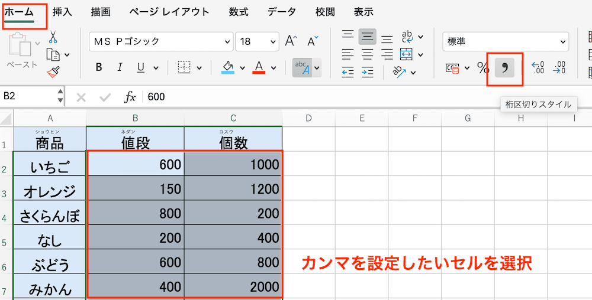
Task: Expand the number format 標準 dropdown
Action: (x=562, y=41)
